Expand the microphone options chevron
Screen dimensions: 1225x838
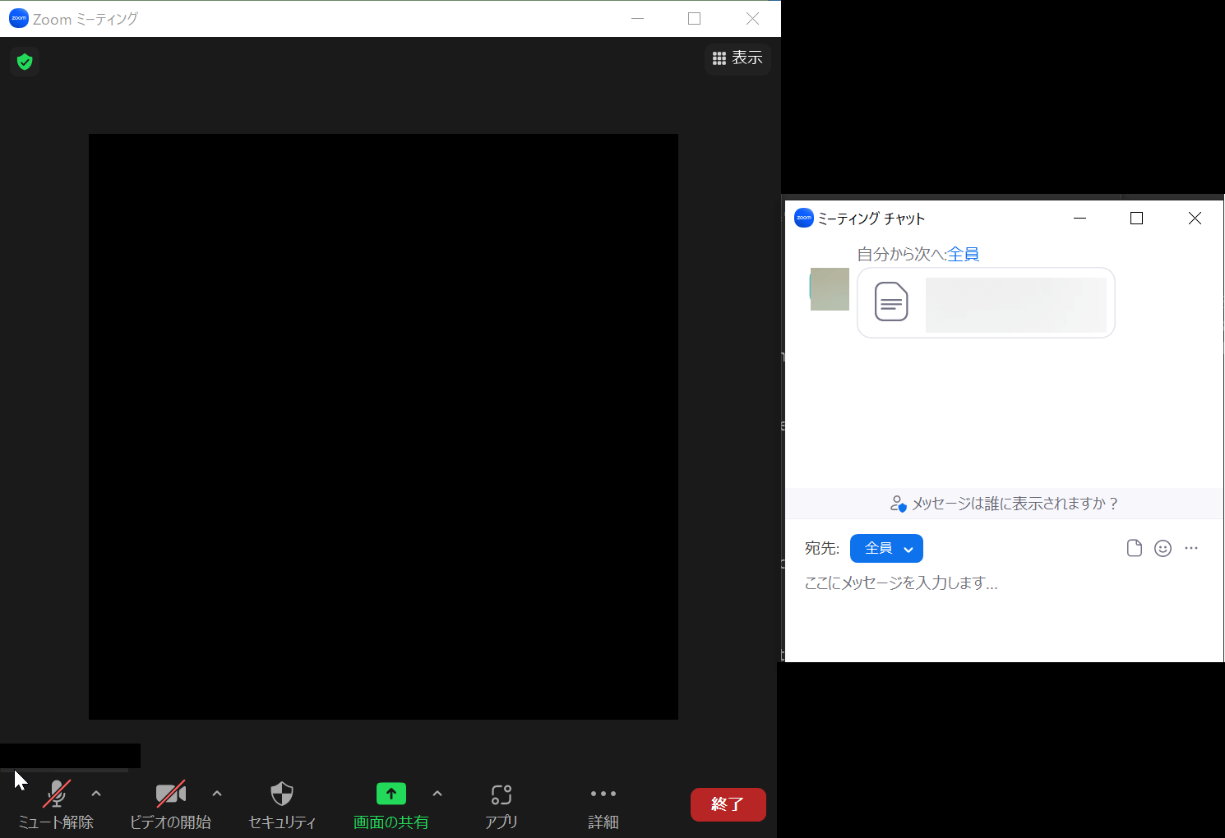pyautogui.click(x=96, y=794)
